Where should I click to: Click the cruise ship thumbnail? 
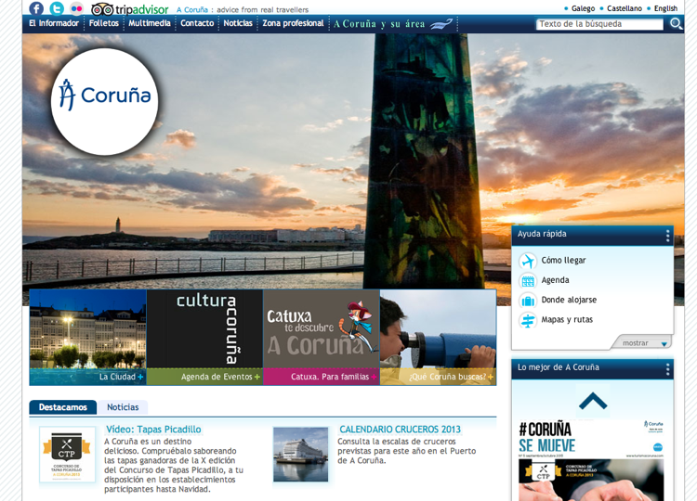coord(300,455)
